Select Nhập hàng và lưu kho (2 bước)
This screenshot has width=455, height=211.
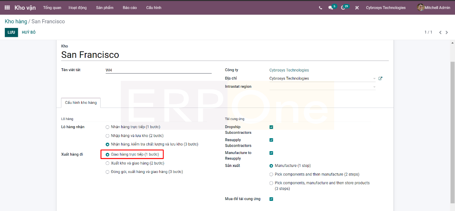[x=107, y=136]
